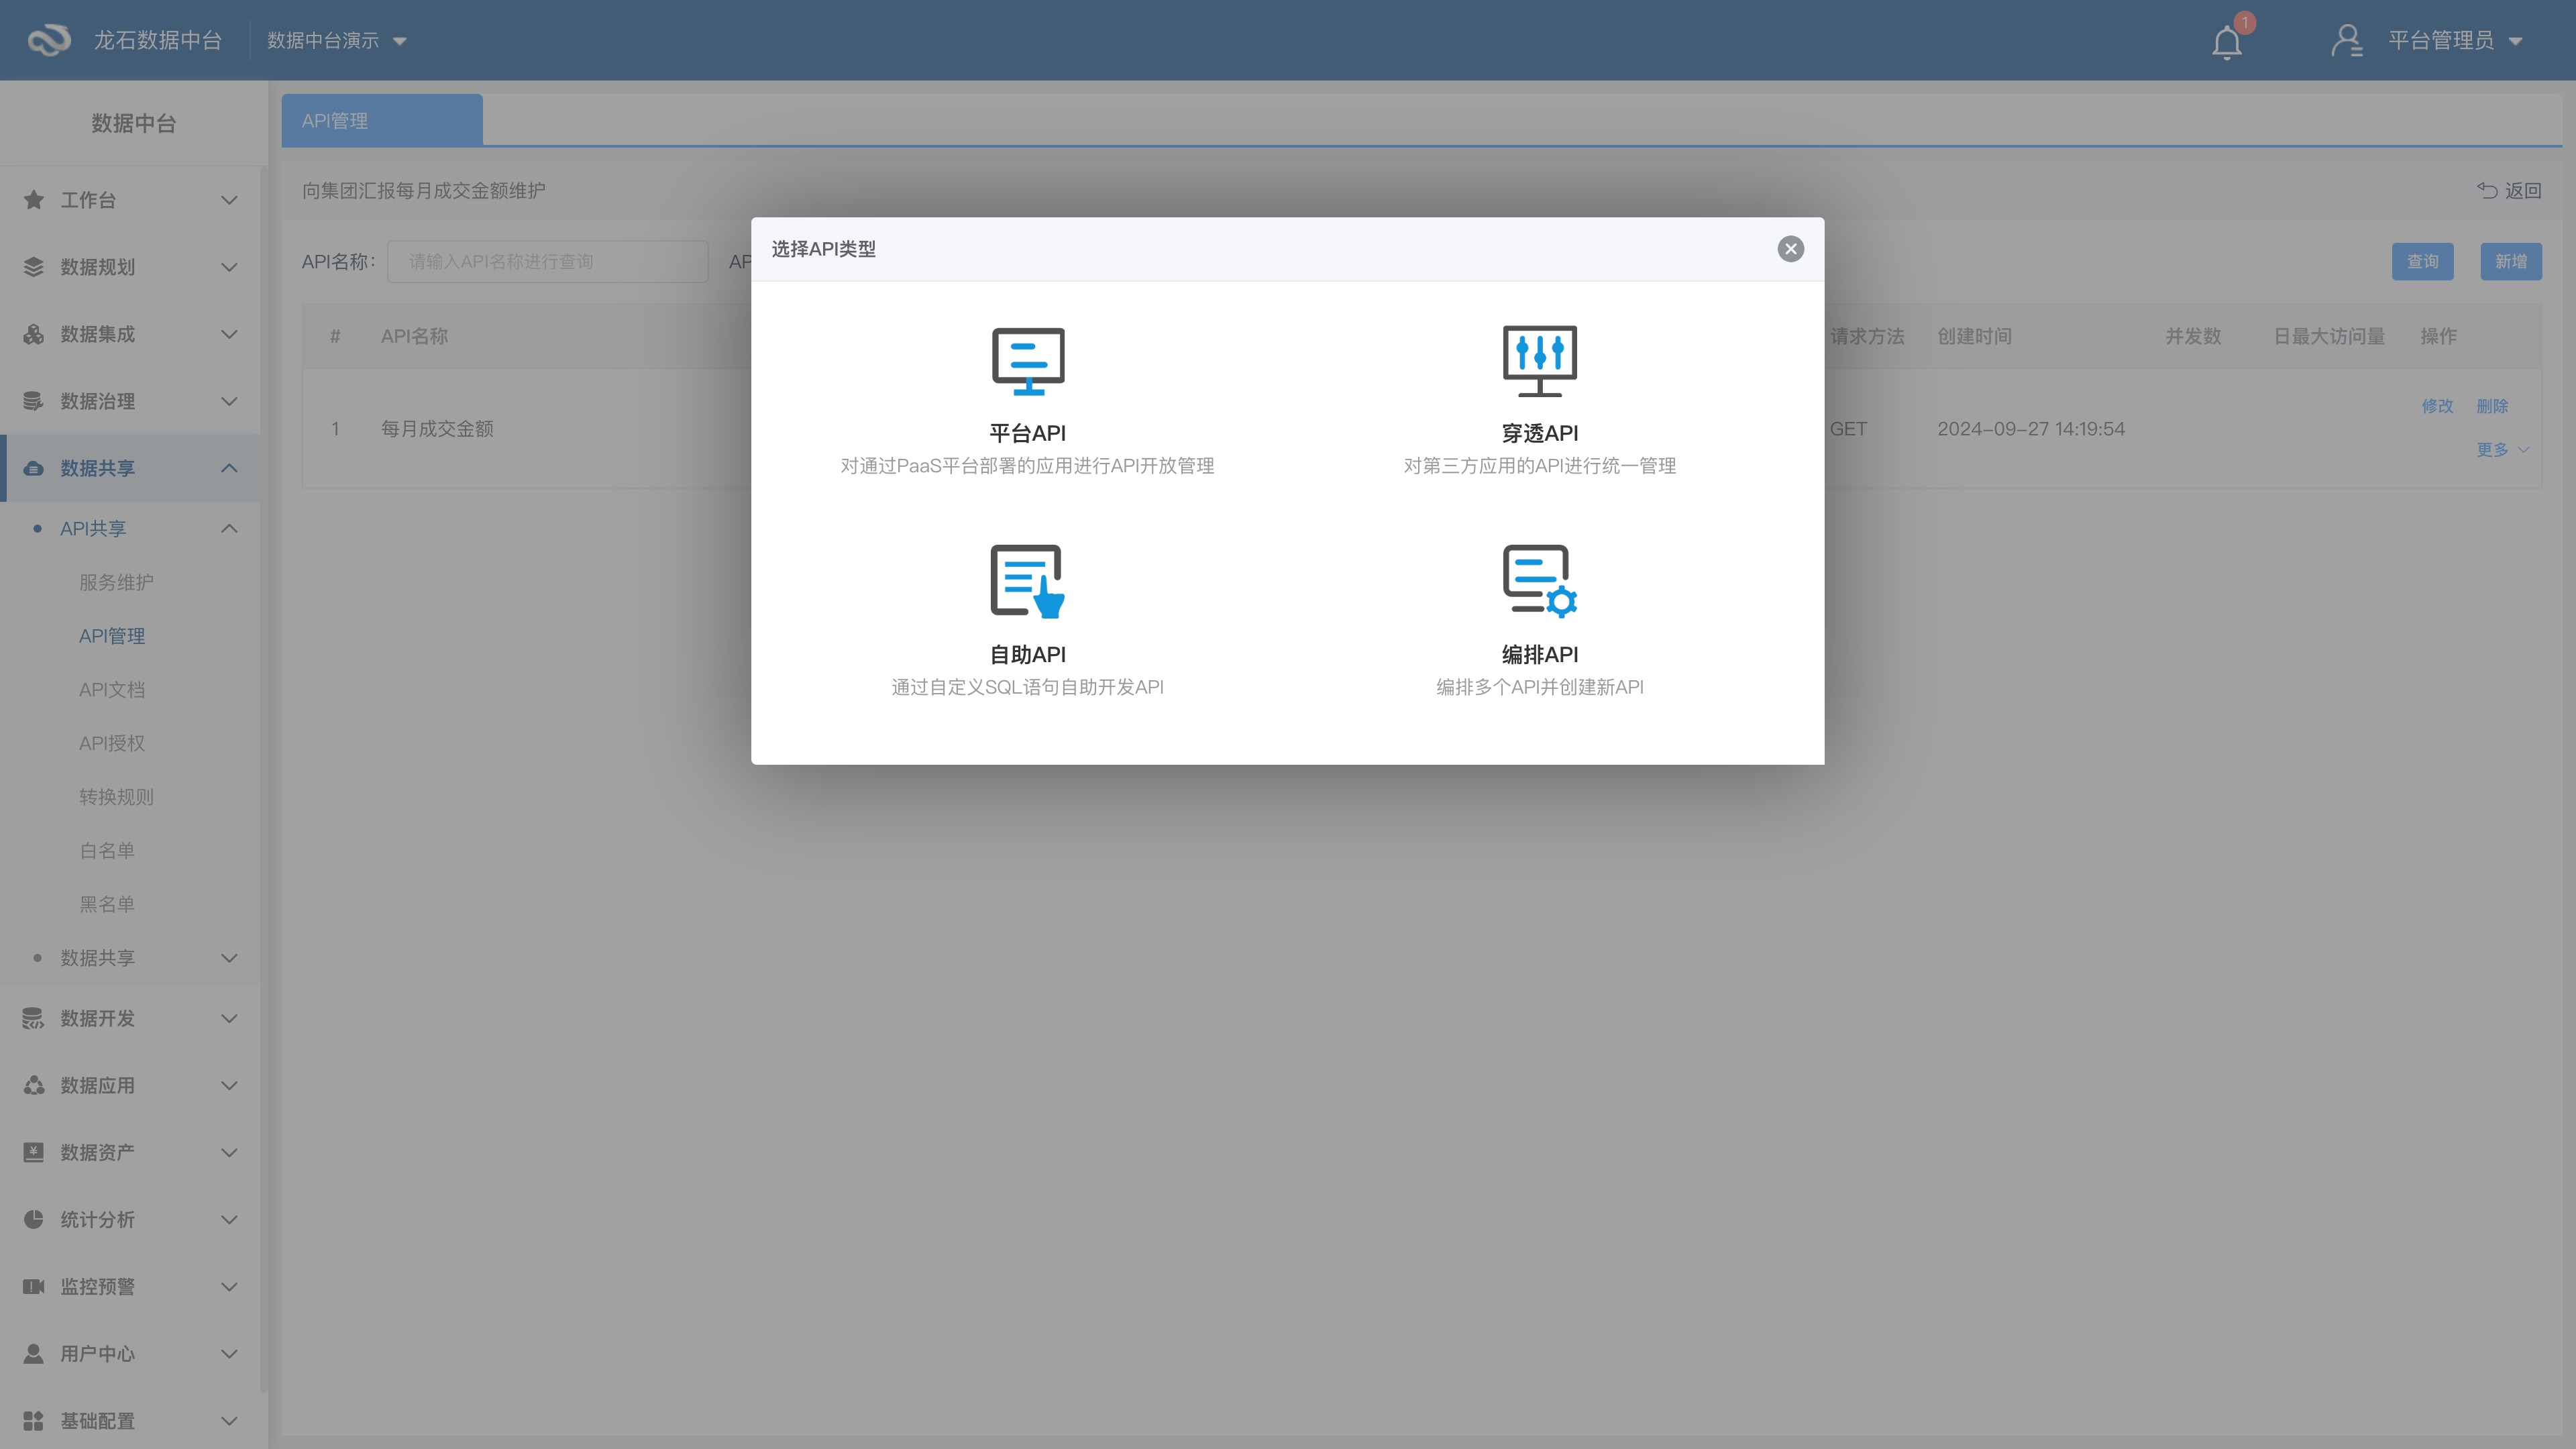Open the API文档 menu item

(112, 690)
